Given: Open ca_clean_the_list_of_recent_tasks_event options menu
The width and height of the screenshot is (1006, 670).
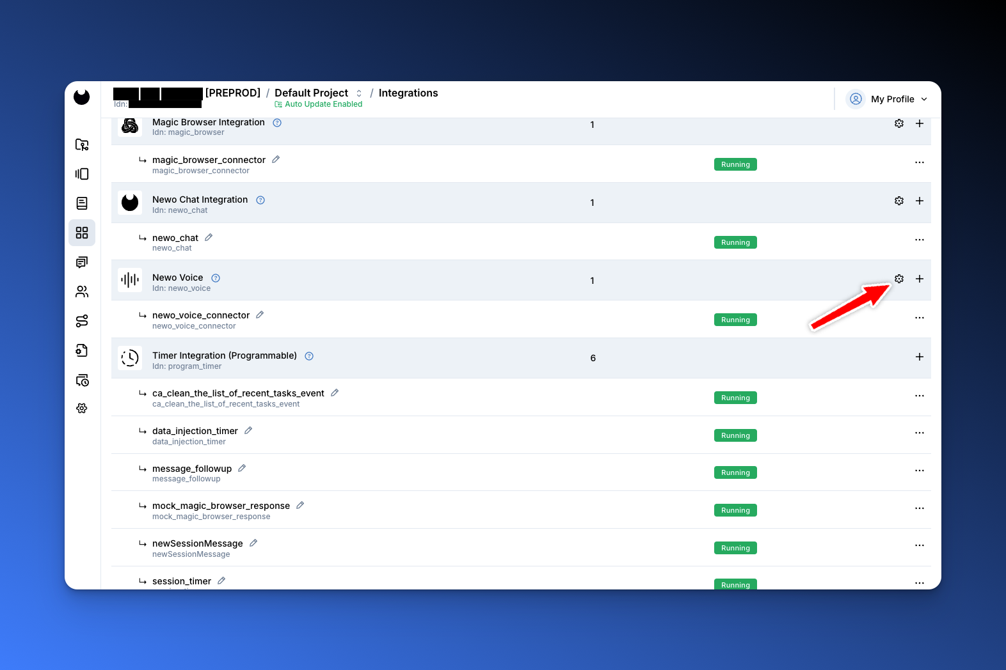Looking at the screenshot, I should [920, 396].
